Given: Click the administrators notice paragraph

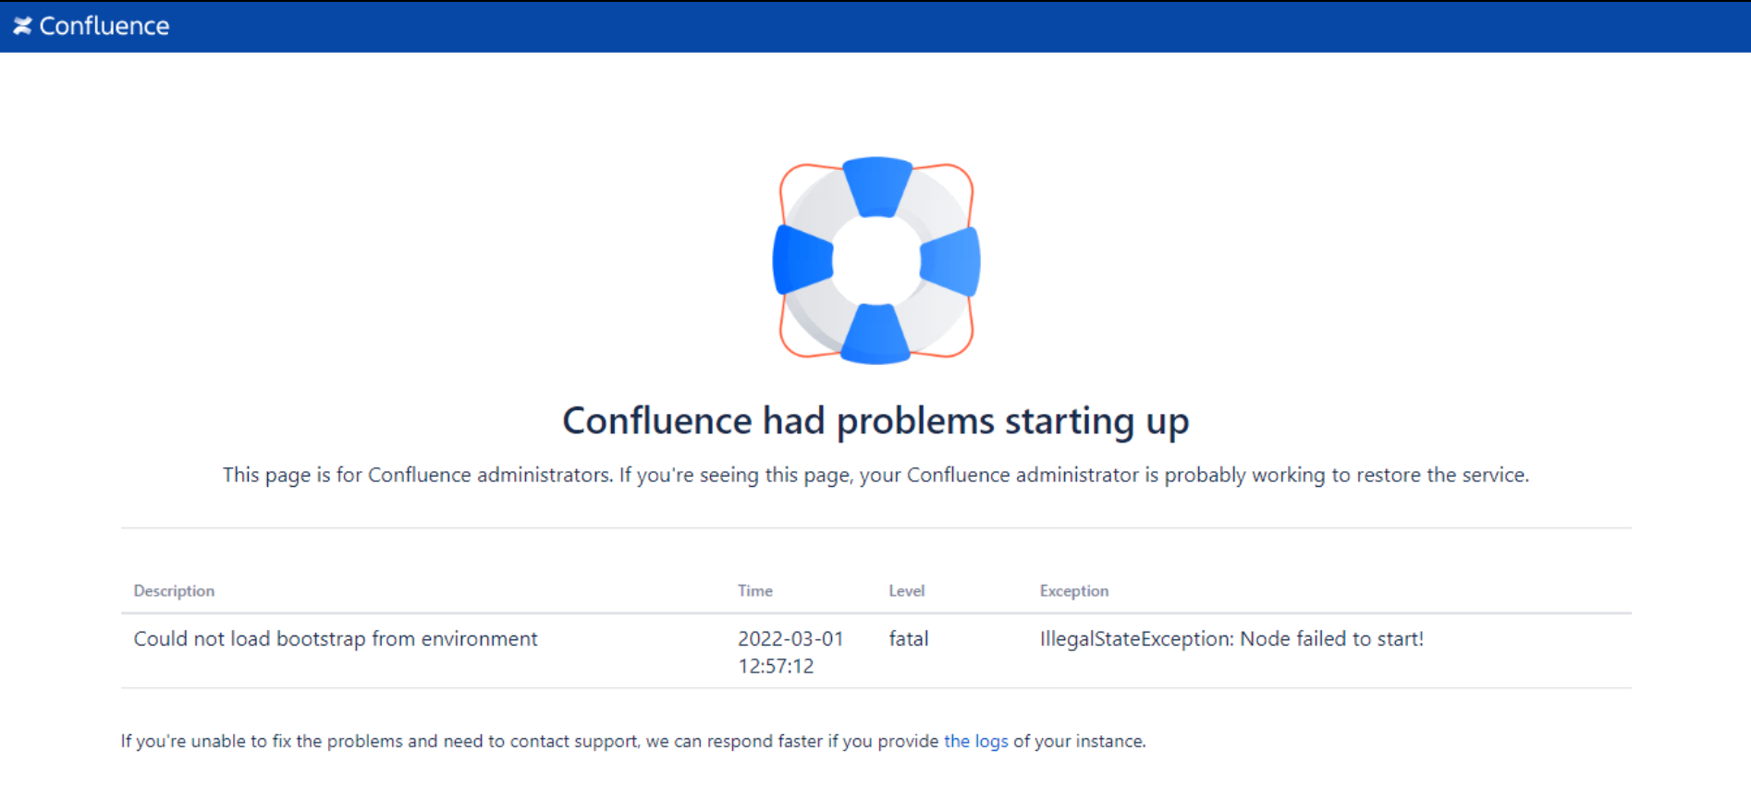Looking at the screenshot, I should pyautogui.click(x=875, y=475).
